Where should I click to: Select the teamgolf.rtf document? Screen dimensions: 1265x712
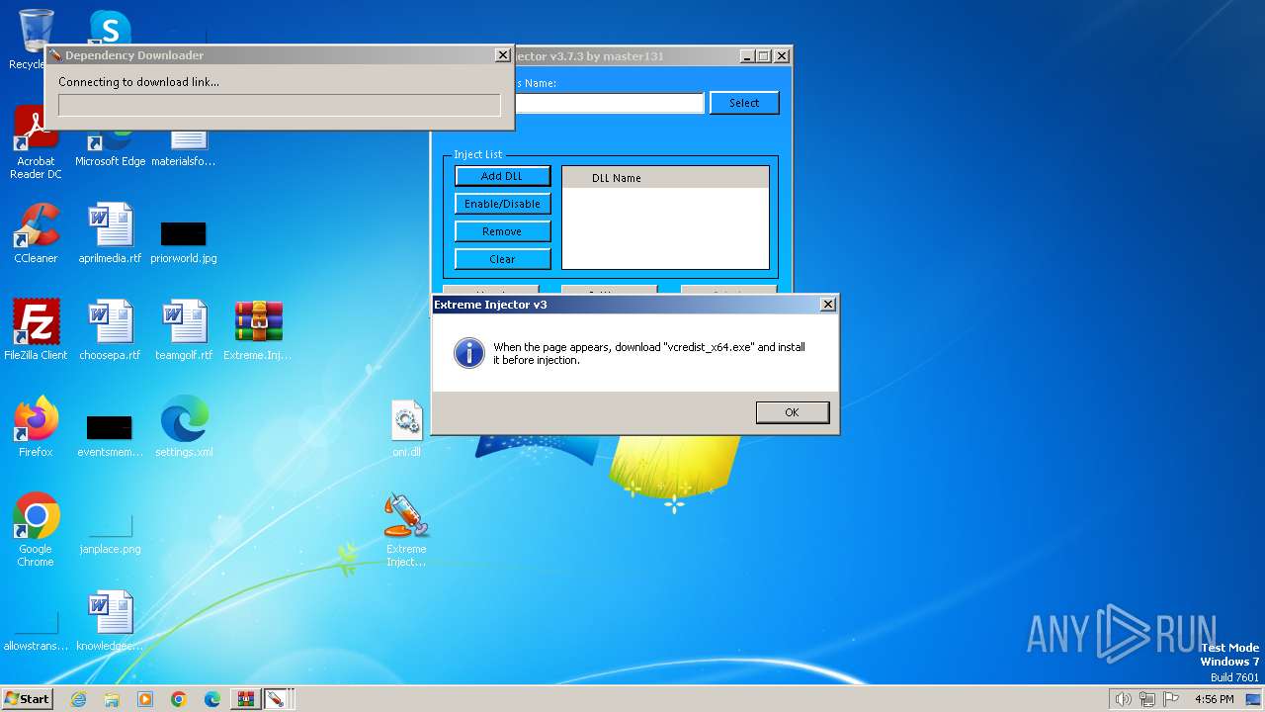[x=184, y=331]
